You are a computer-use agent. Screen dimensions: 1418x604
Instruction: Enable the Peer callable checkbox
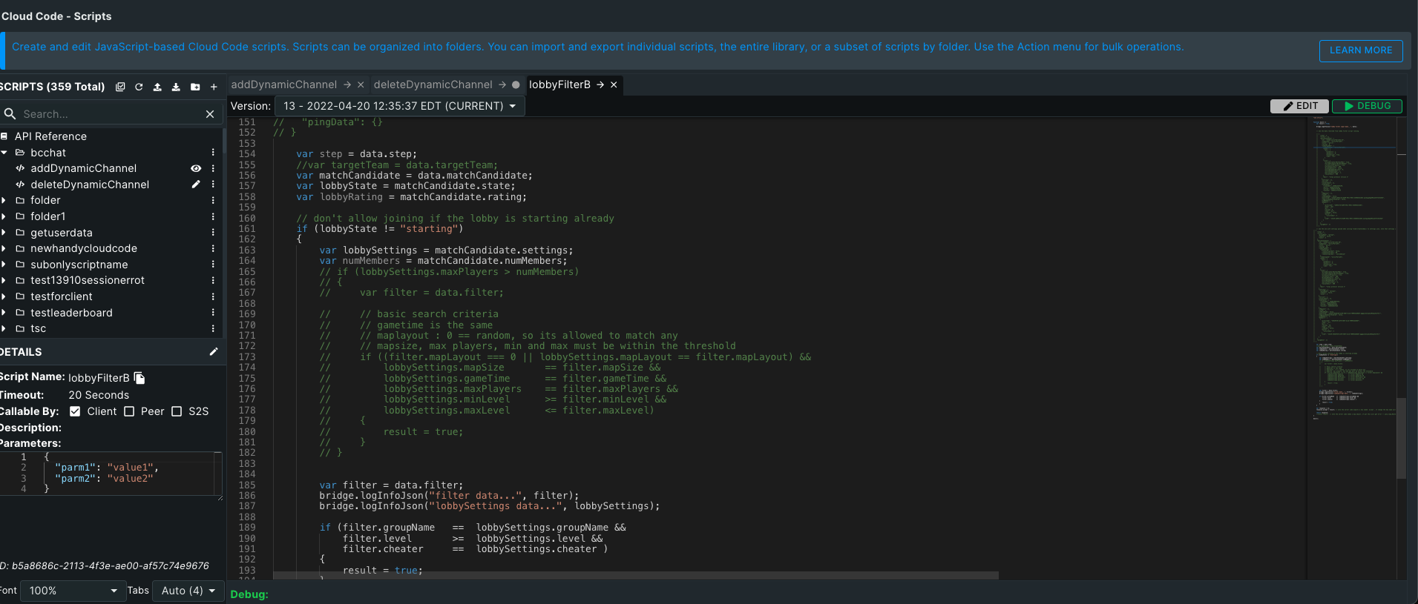(129, 411)
